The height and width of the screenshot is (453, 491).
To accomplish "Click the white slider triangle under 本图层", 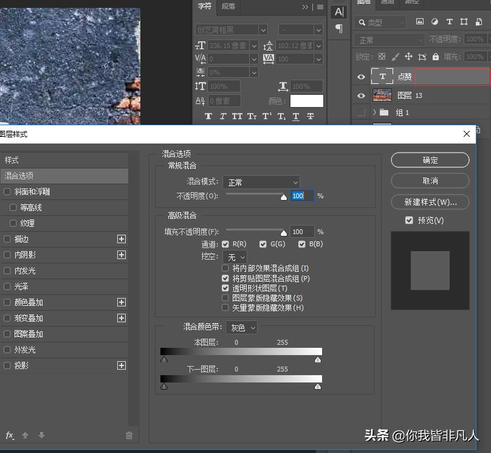I will pos(317,360).
